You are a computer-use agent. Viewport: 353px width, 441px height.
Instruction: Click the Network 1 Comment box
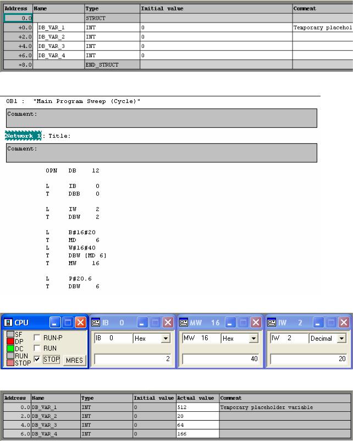pos(162,153)
